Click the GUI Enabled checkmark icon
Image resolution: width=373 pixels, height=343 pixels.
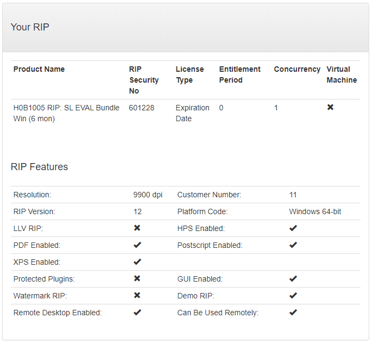pyautogui.click(x=293, y=279)
